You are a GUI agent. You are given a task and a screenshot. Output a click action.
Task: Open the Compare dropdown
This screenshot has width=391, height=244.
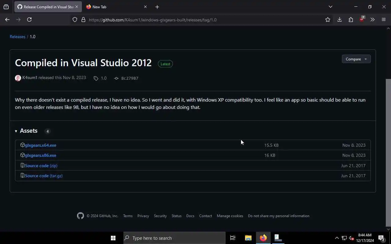pos(356,59)
